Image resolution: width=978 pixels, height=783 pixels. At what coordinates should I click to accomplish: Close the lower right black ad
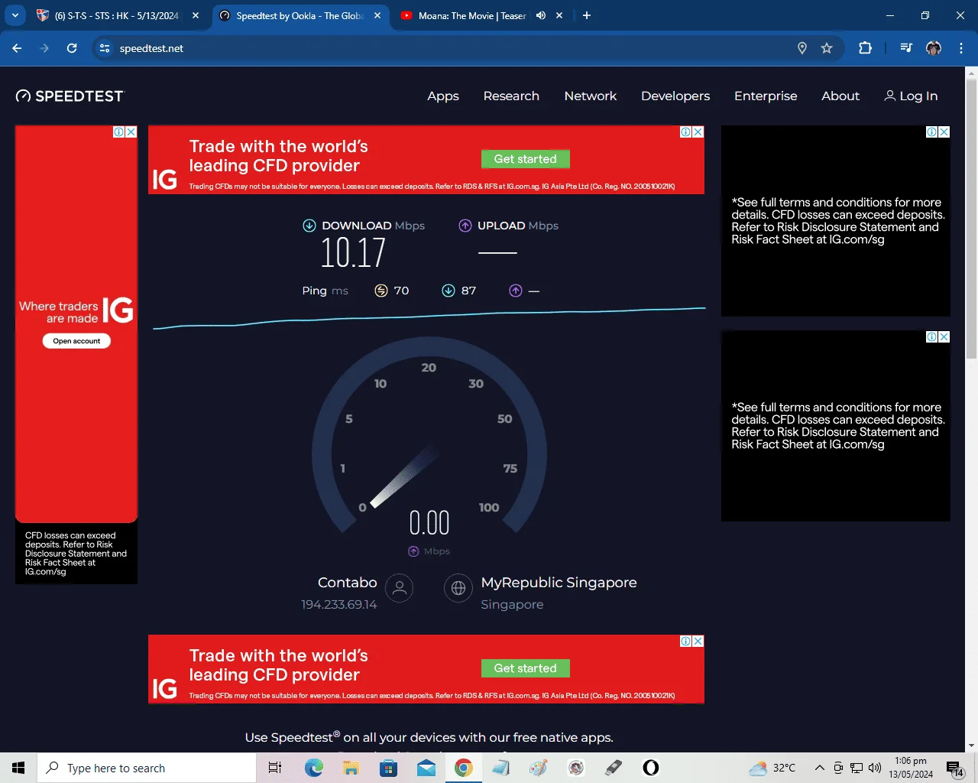coord(944,336)
